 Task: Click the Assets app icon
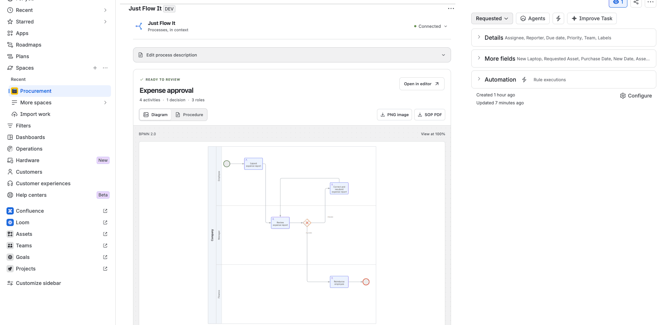pos(10,234)
